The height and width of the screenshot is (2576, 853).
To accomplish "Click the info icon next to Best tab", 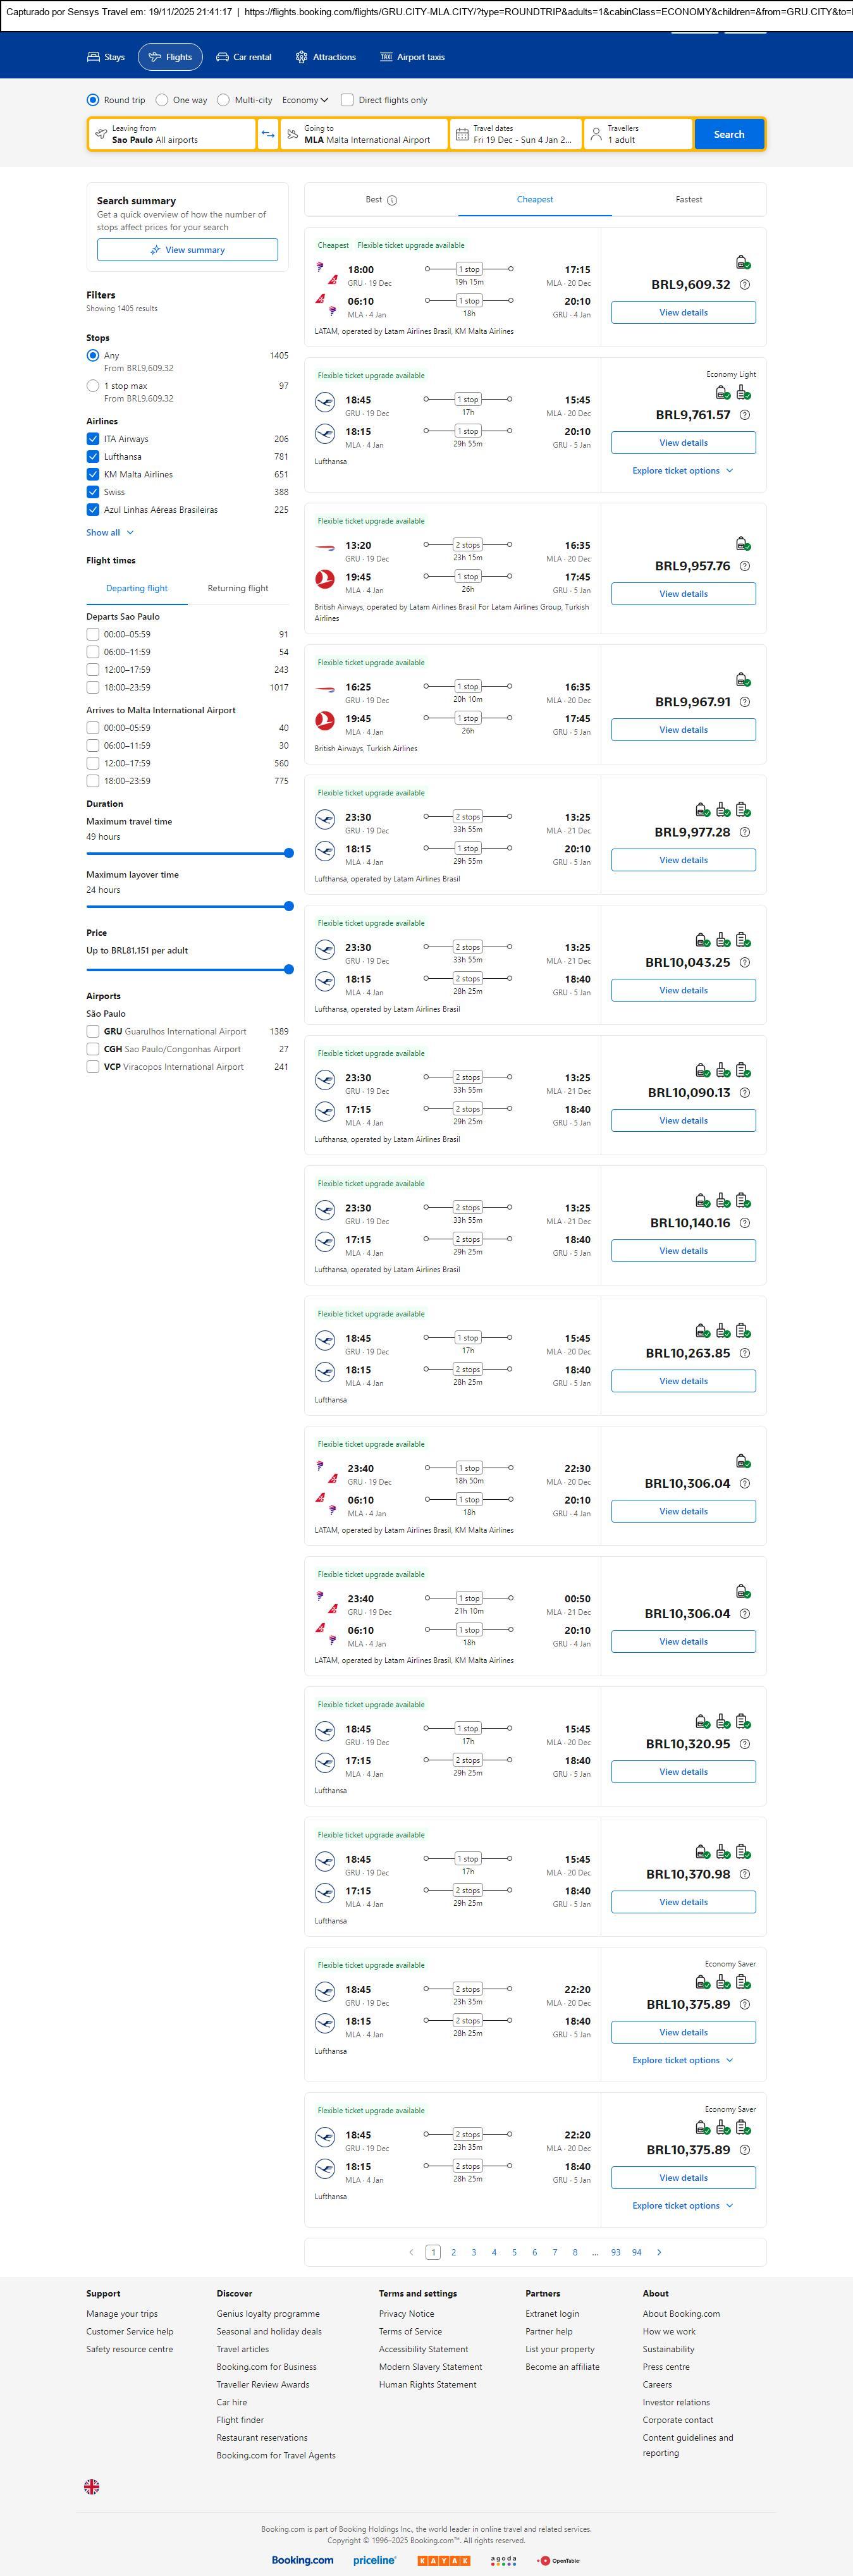I will coord(392,200).
